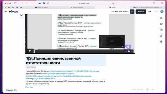The height and width of the screenshot is (94, 167).
Task: Open the trim scissors tool
Action: (x=21, y=15)
